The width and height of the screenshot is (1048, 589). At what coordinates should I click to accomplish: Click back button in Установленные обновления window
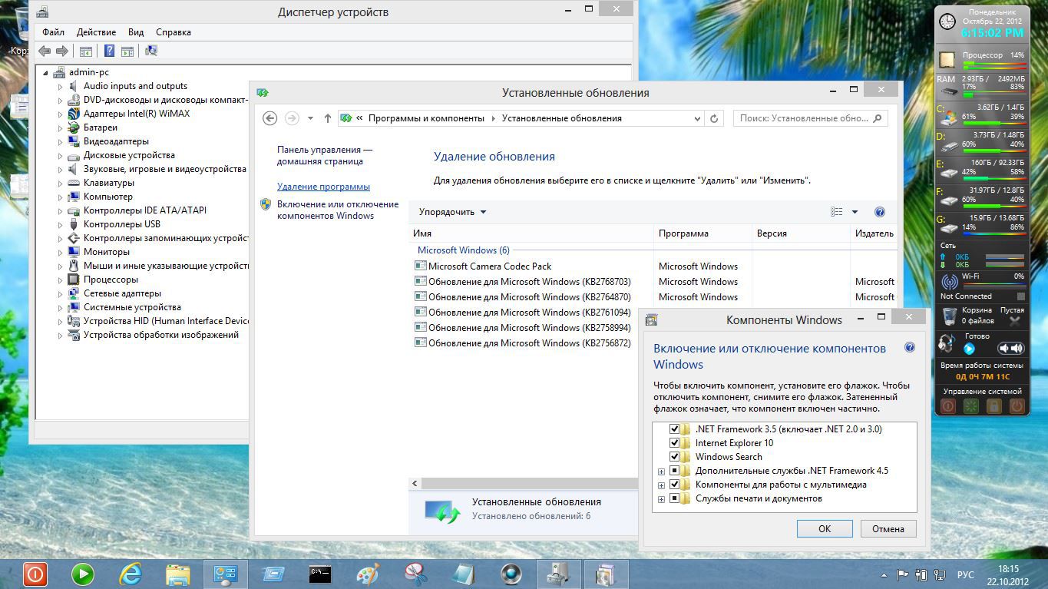point(269,118)
